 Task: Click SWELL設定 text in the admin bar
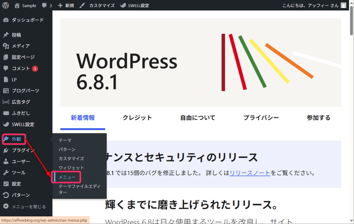(138, 6)
